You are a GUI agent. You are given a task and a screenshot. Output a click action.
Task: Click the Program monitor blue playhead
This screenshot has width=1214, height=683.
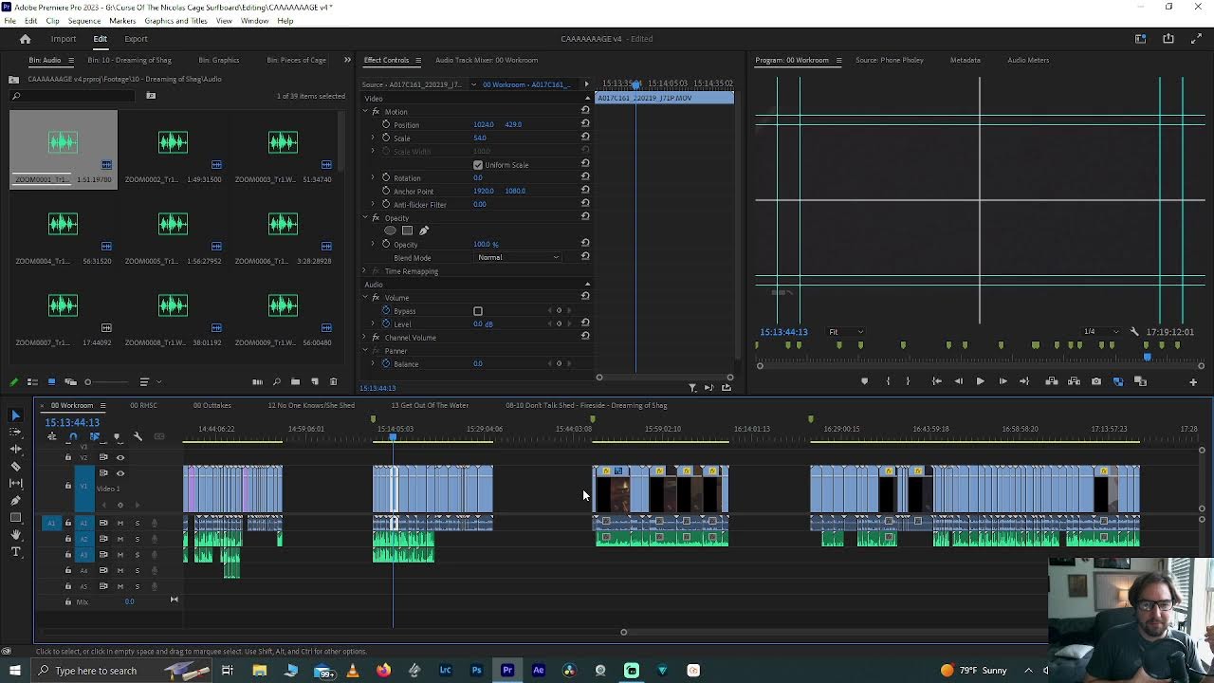coord(1147,357)
